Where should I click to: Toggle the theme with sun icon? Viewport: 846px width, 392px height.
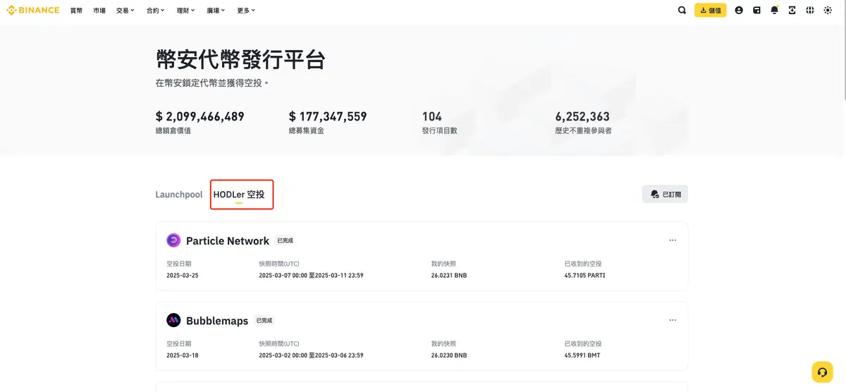tap(828, 11)
